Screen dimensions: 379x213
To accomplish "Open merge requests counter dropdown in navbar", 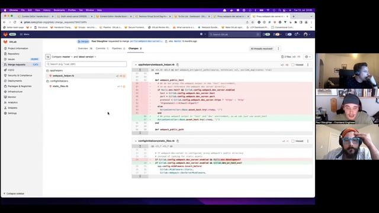I will click(277, 34).
